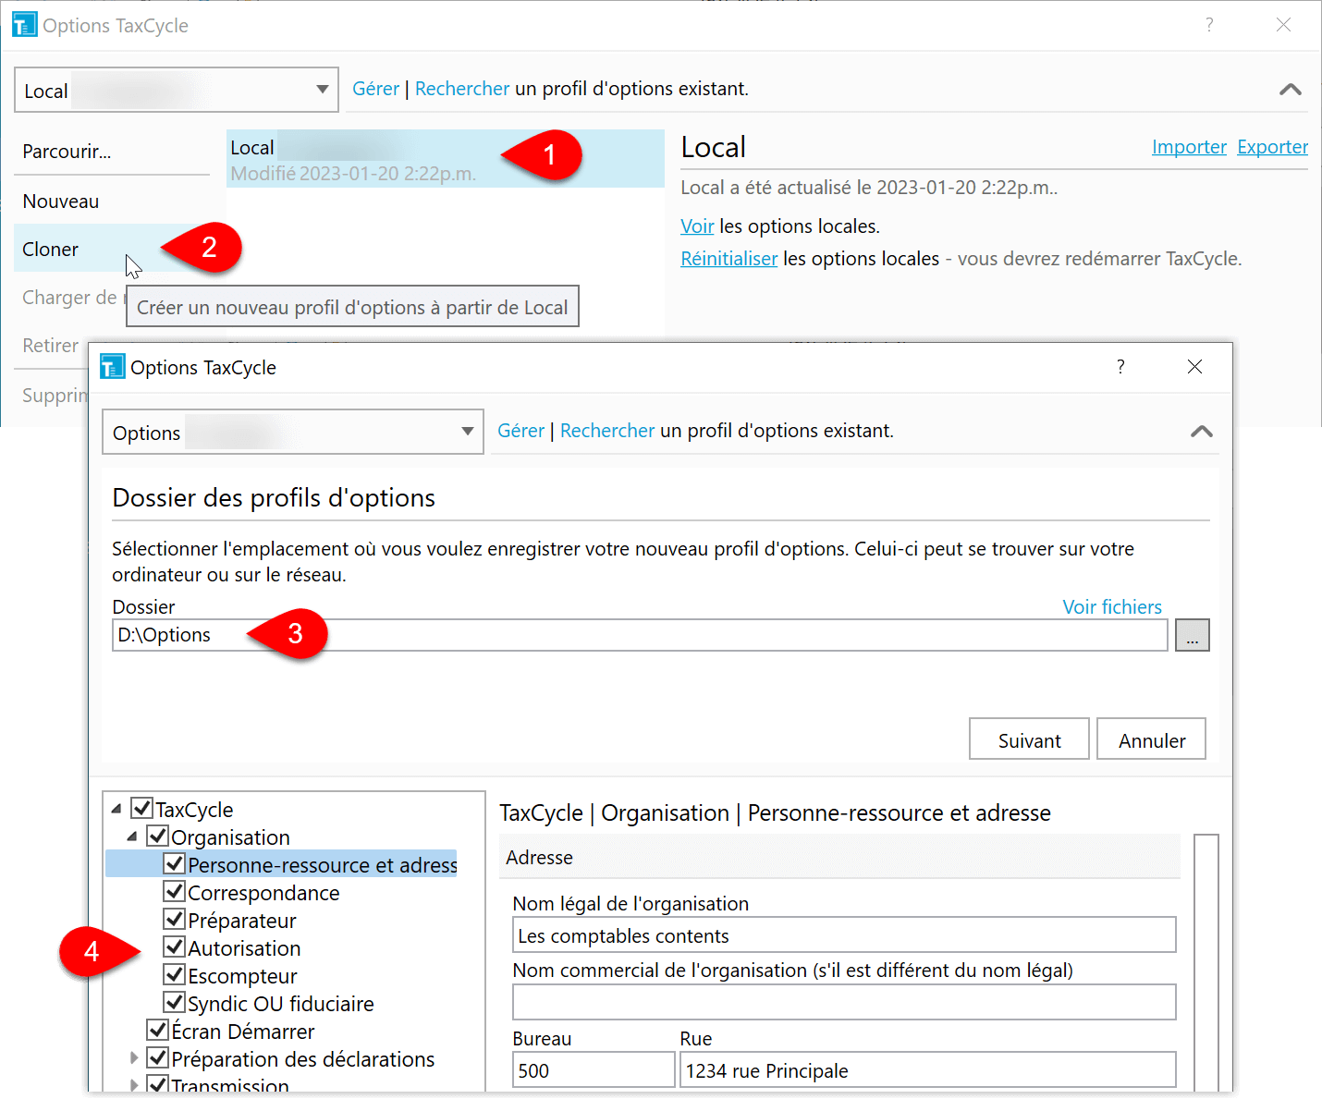Click Réinitialiser les options locales link
Viewport: 1322px width, 1099px height.
(728, 259)
